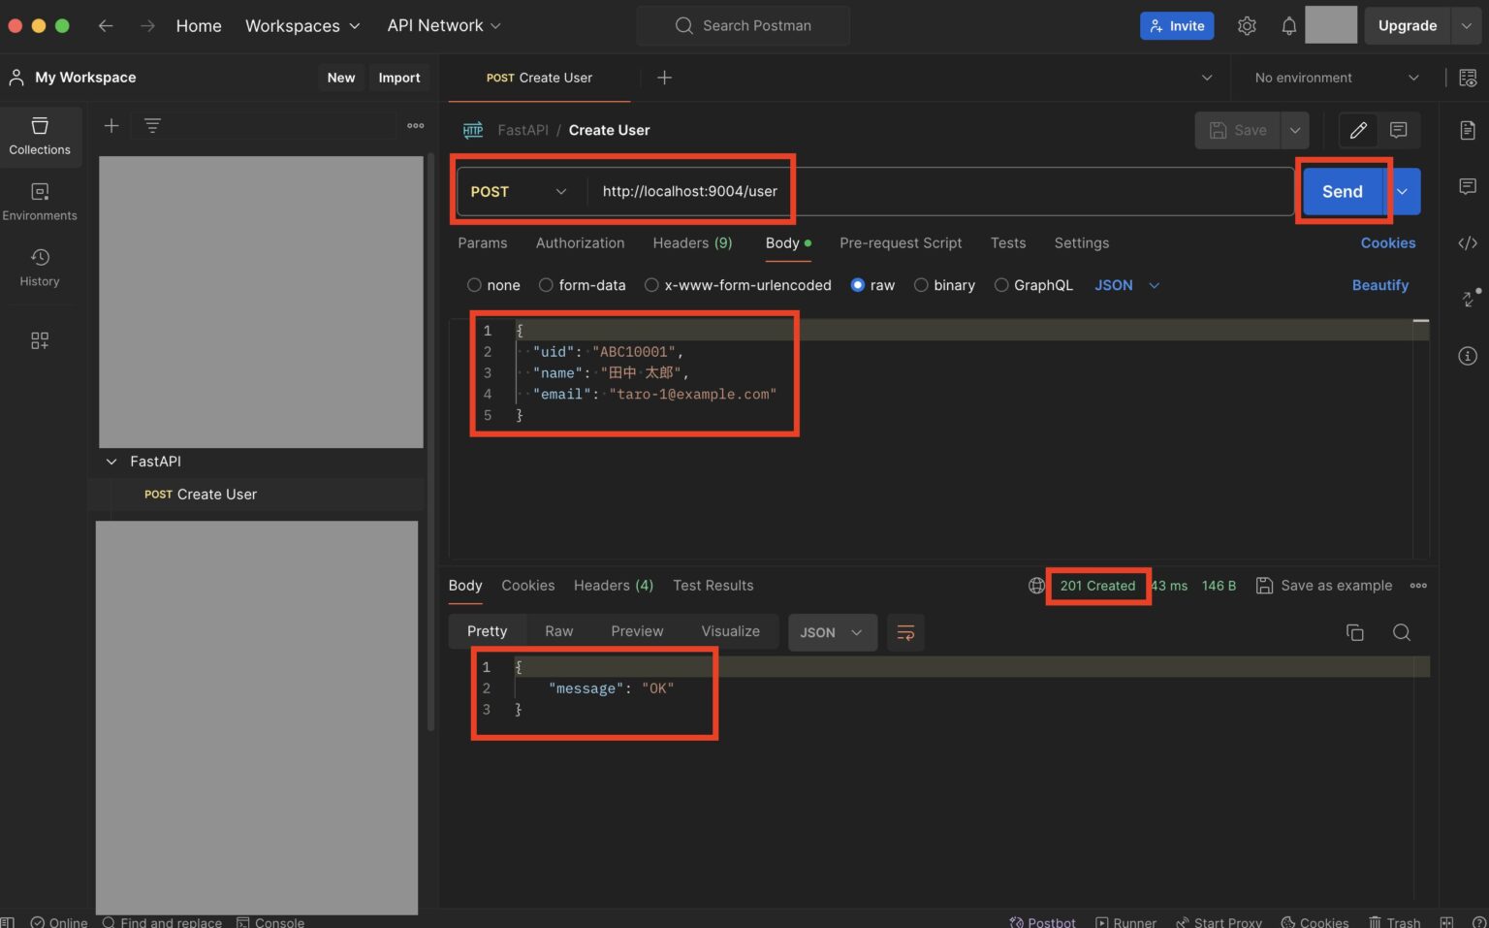Image resolution: width=1489 pixels, height=928 pixels.
Task: Open request info icon in right sidebar
Action: pyautogui.click(x=1467, y=356)
